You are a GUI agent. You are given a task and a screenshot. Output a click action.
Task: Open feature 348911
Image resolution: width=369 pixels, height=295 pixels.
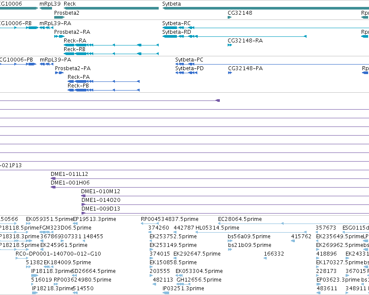356,289
